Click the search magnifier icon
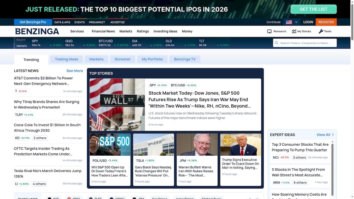This screenshot has height=199, width=354. click(276, 43)
